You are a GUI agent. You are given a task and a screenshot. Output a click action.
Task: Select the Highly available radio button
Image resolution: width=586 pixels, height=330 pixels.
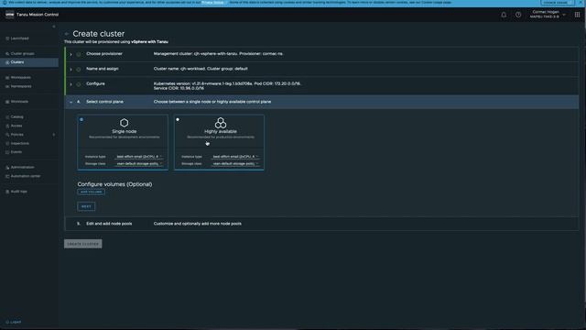point(178,120)
